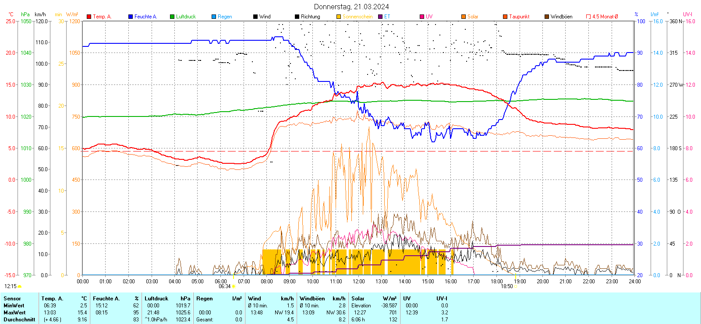The image size is (701, 324).
Task: Click the red Temp. A. legend square
Action: point(89,17)
